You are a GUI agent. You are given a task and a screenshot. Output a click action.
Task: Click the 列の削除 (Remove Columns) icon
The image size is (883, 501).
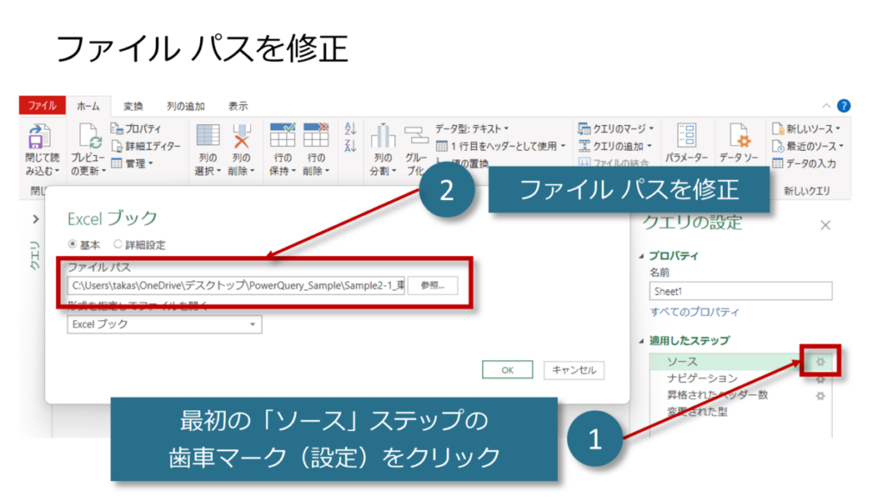242,136
